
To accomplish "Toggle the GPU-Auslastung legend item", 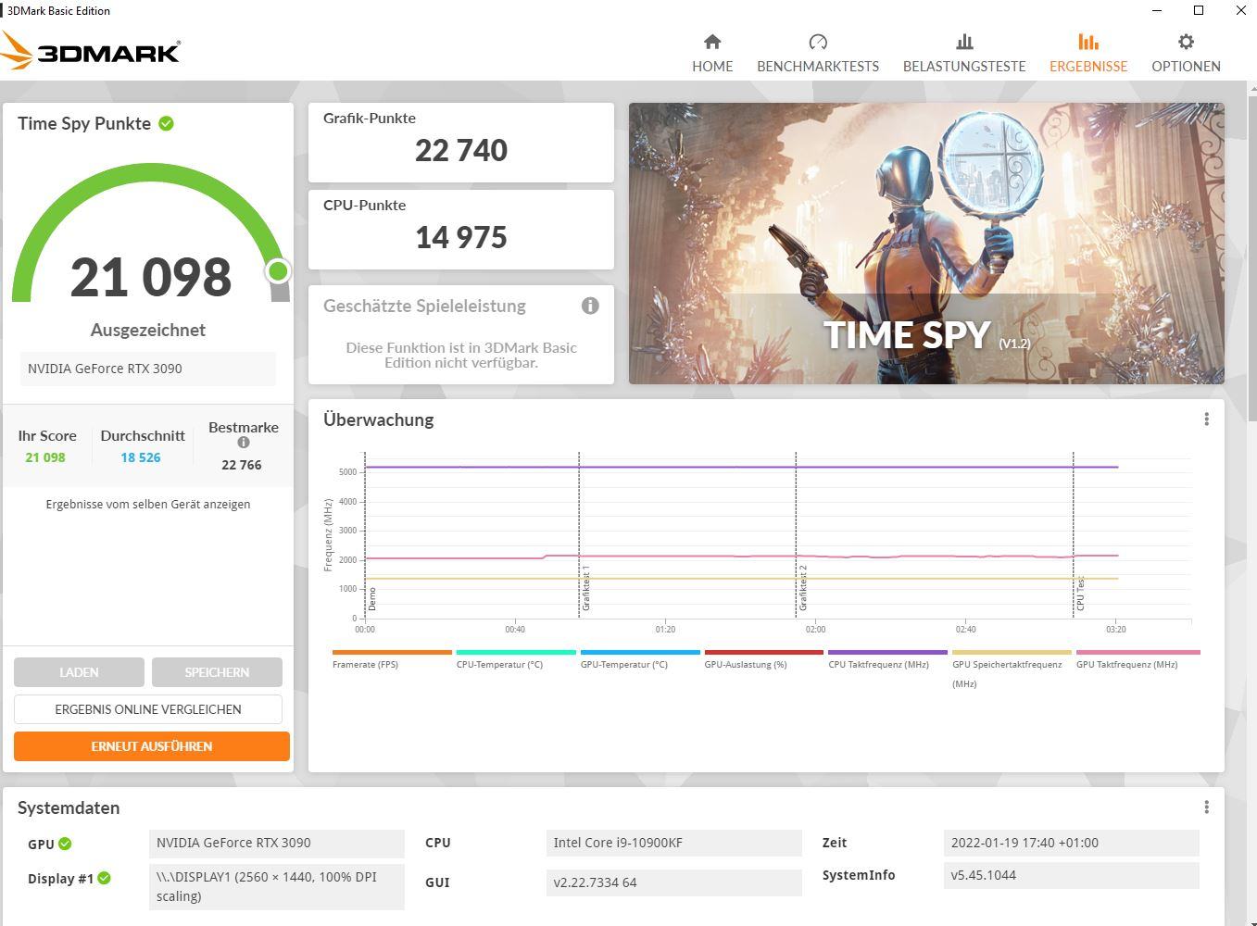I will [763, 659].
